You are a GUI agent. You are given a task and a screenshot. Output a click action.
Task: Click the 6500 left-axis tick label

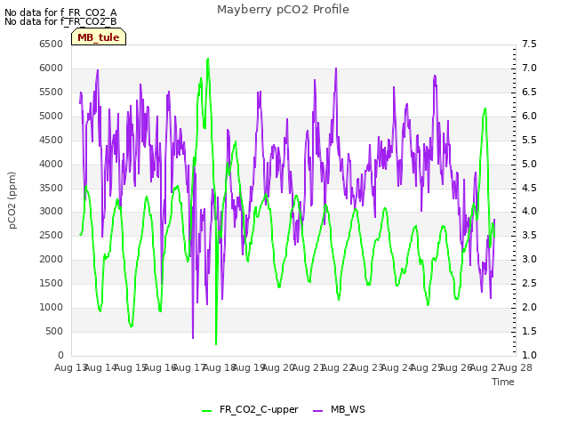pyautogui.click(x=52, y=44)
